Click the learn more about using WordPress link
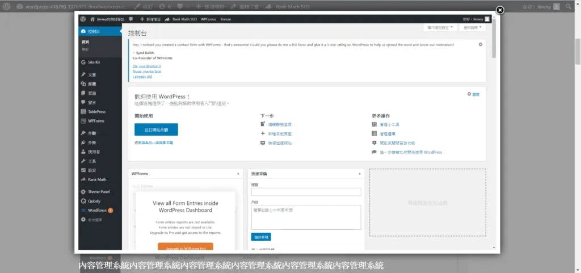 click(x=411, y=152)
